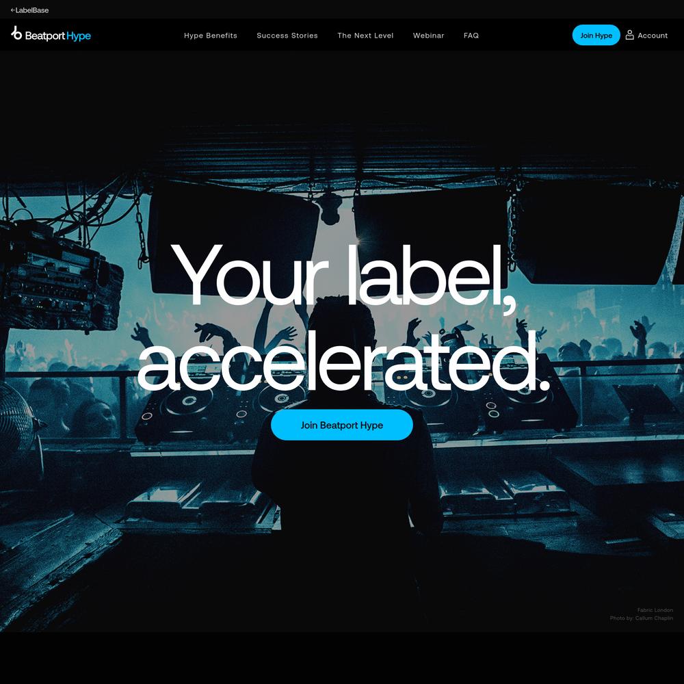
Task: Click the Account user profile icon
Action: pyautogui.click(x=629, y=35)
